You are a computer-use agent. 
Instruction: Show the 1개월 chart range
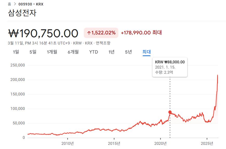pyautogui.click(x=52, y=52)
